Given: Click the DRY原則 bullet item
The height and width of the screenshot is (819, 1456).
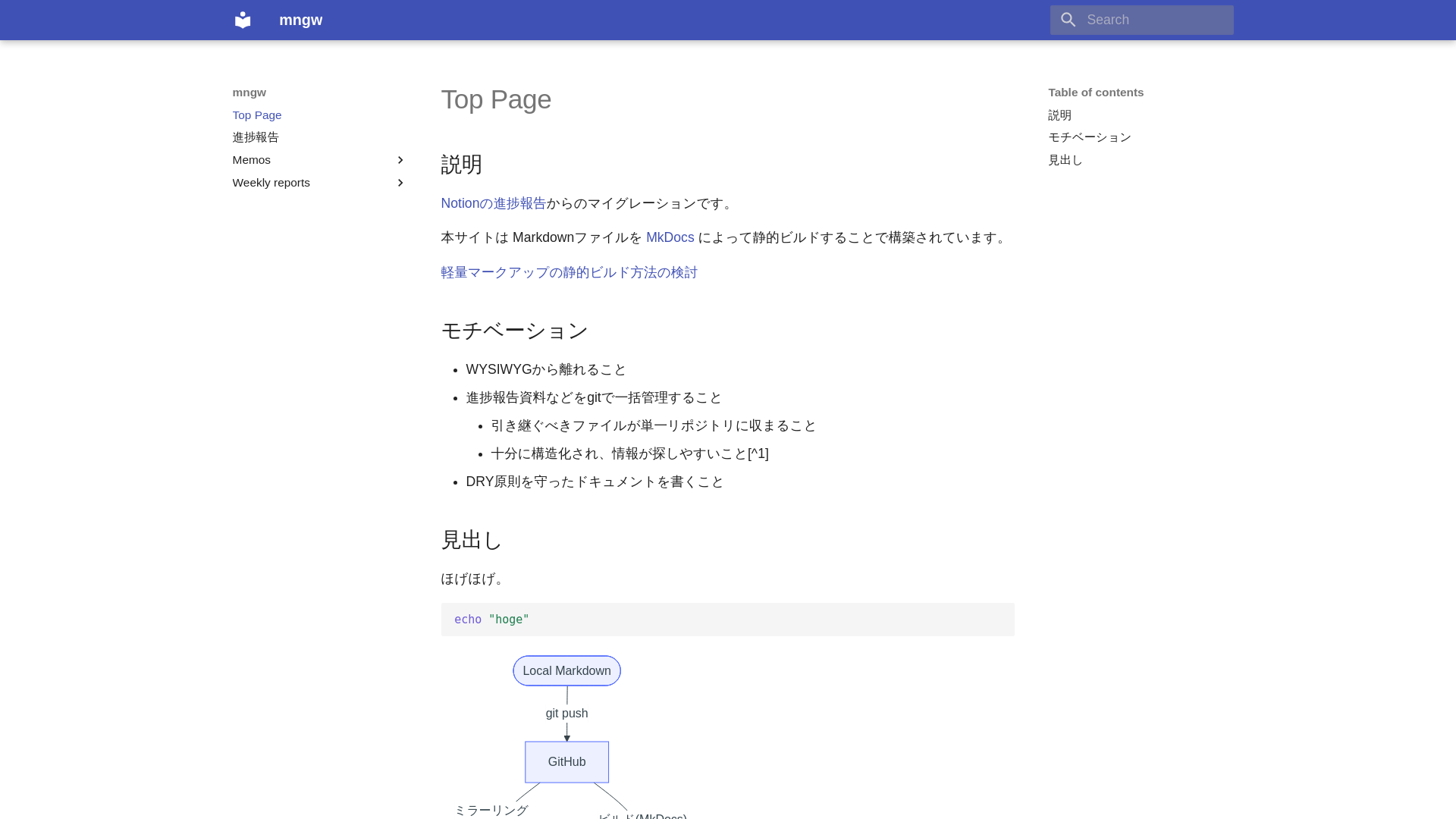Looking at the screenshot, I should 595,482.
